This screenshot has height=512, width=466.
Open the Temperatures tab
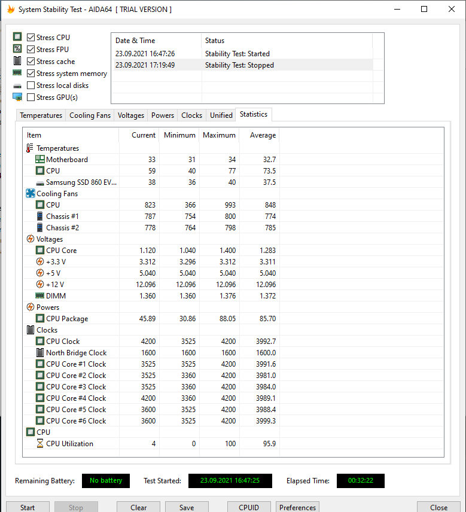41,115
